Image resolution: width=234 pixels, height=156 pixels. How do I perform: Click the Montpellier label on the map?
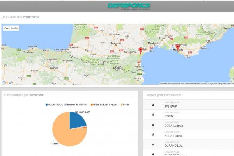[x=154, y=43]
